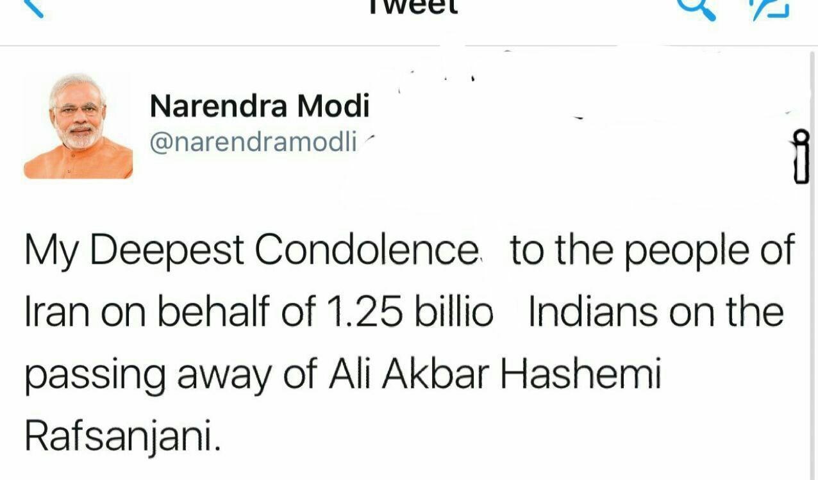
Task: Tap the name "Ali Akbar Hashemi"
Action: pyautogui.click(x=494, y=376)
